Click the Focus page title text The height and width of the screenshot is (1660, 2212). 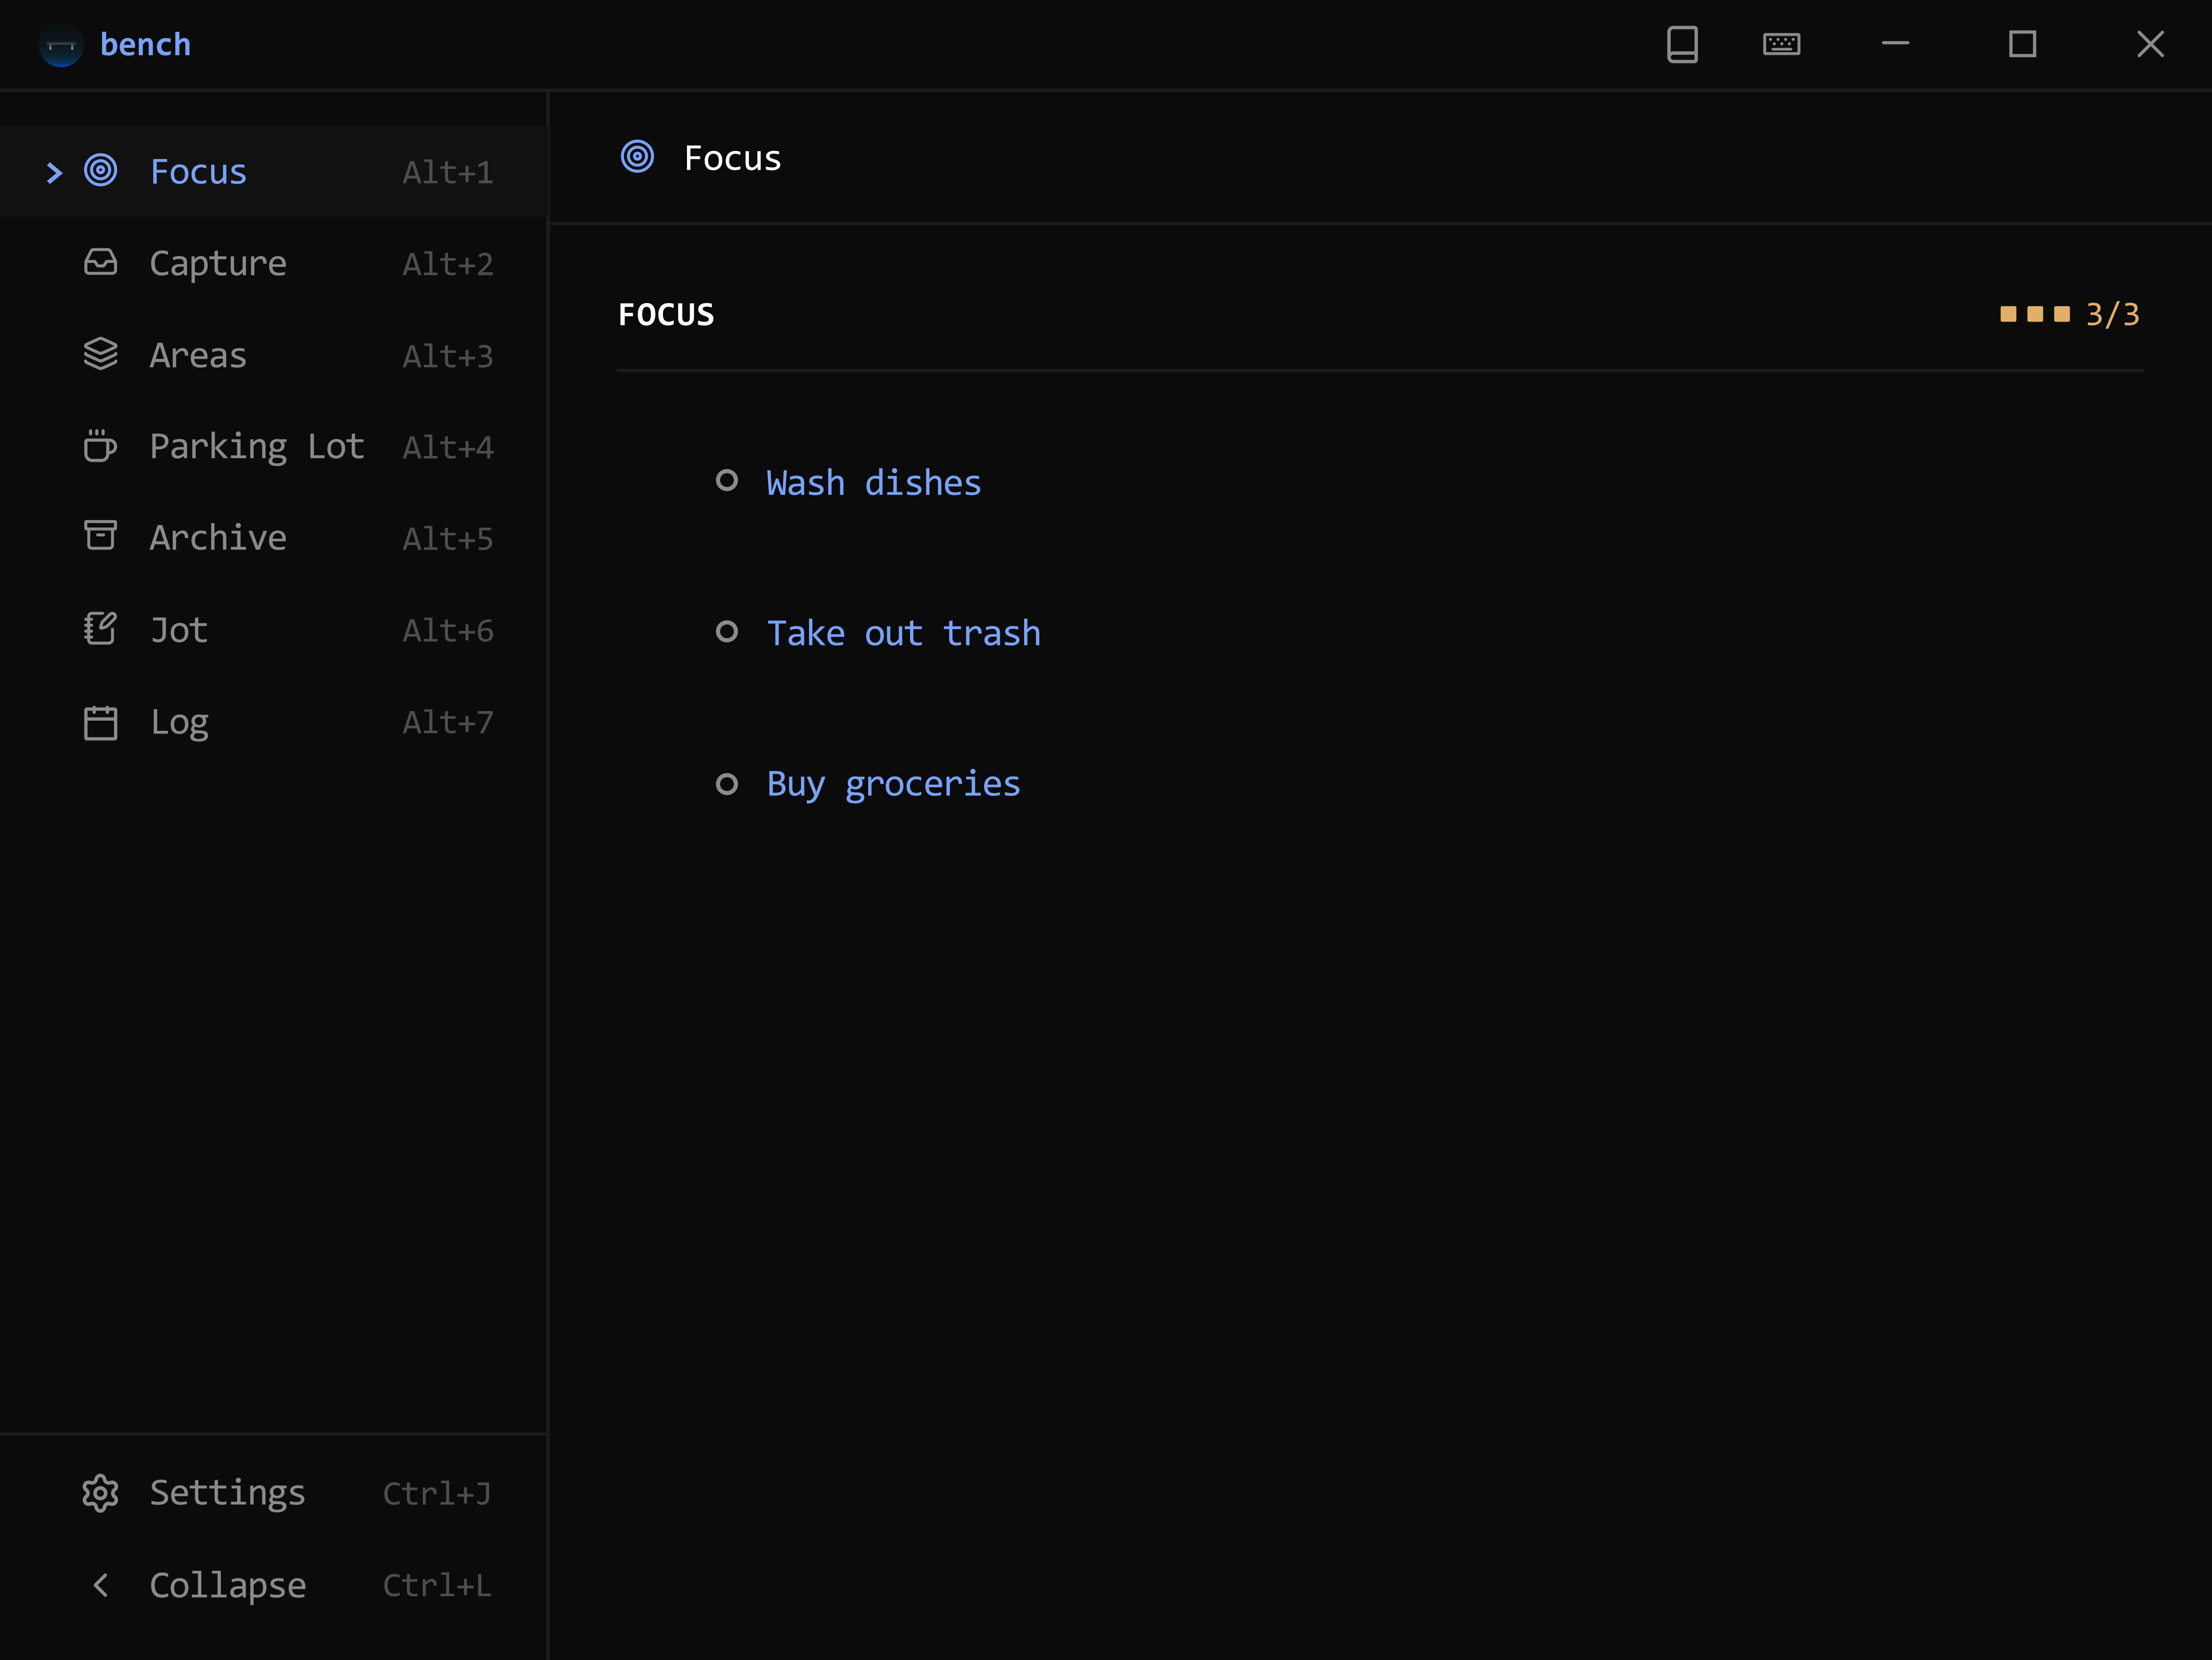click(x=733, y=158)
